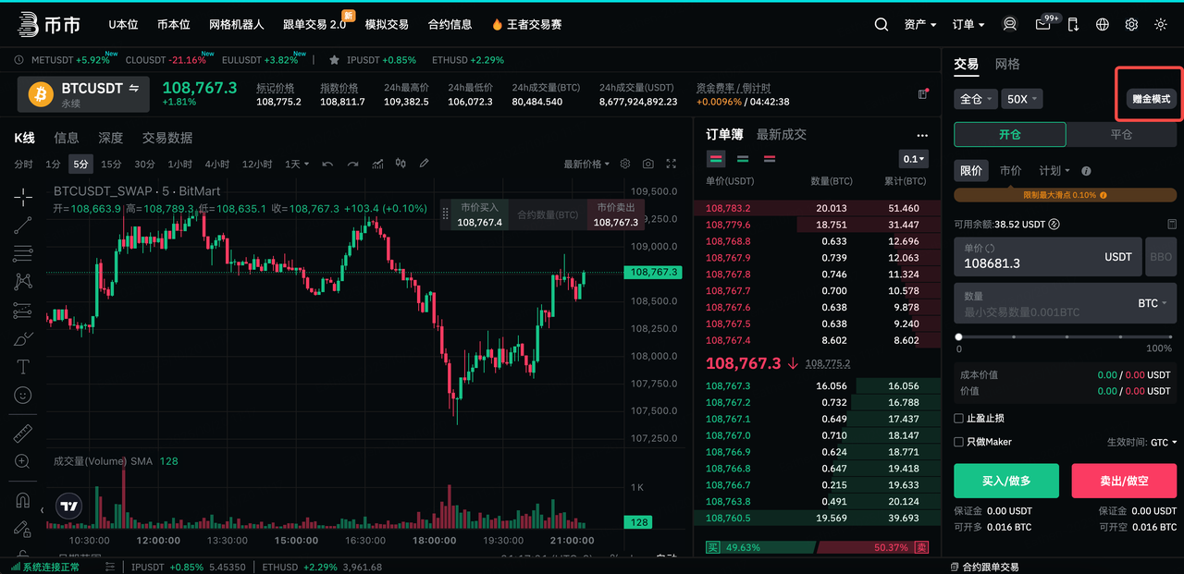This screenshot has height=574, width=1184.
Task: Open the mail notifications icon
Action: point(1043,25)
